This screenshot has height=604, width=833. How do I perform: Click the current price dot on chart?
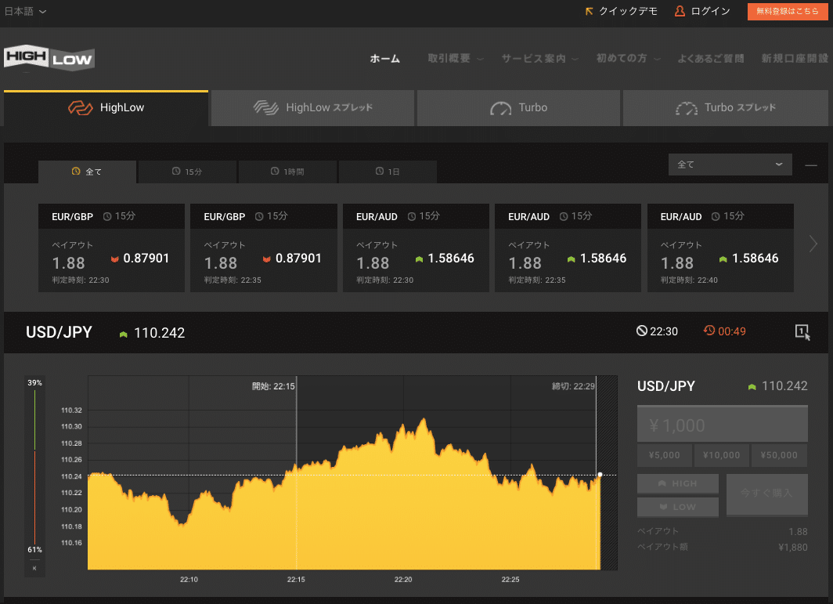pos(600,475)
